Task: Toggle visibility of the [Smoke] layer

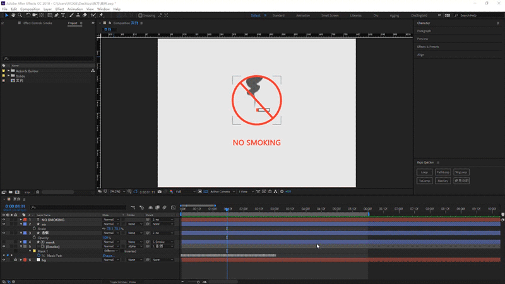Action: coord(4,247)
